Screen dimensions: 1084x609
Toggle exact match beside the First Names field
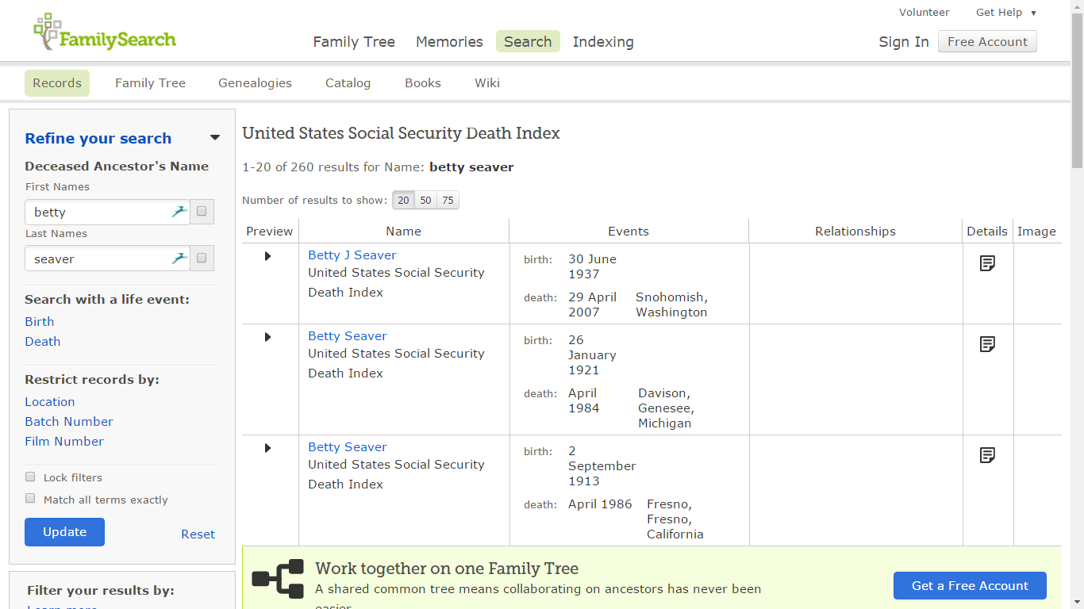tap(202, 211)
